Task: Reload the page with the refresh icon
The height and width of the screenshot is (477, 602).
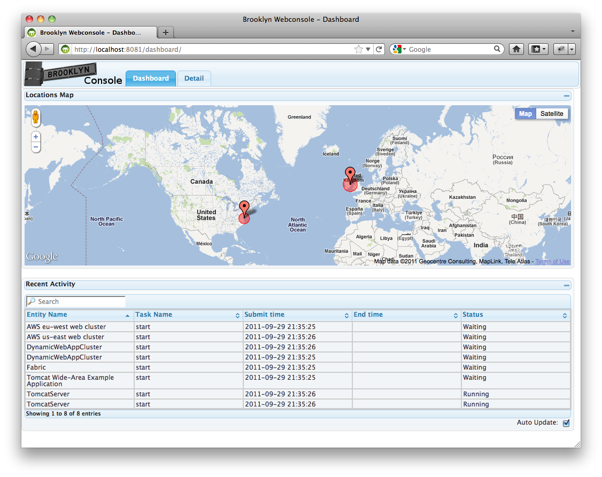Action: (x=379, y=49)
